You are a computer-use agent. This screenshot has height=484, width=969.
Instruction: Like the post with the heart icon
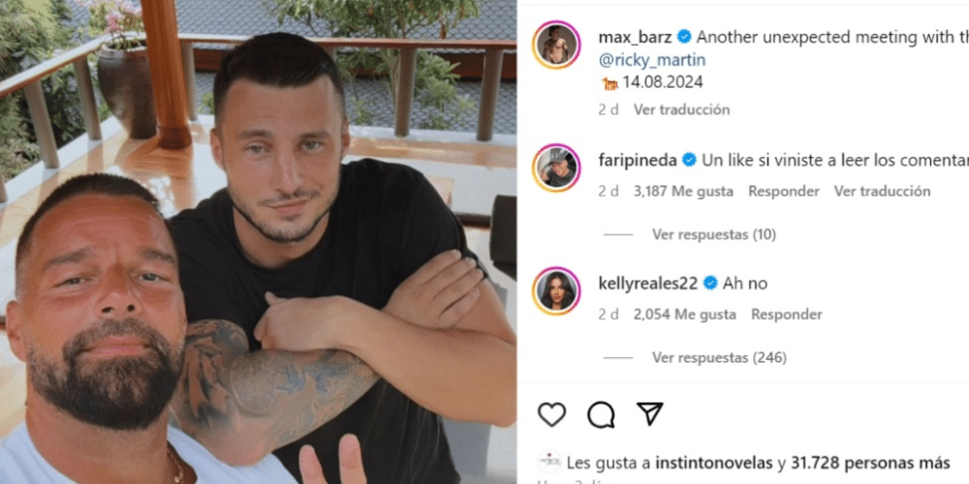[551, 414]
